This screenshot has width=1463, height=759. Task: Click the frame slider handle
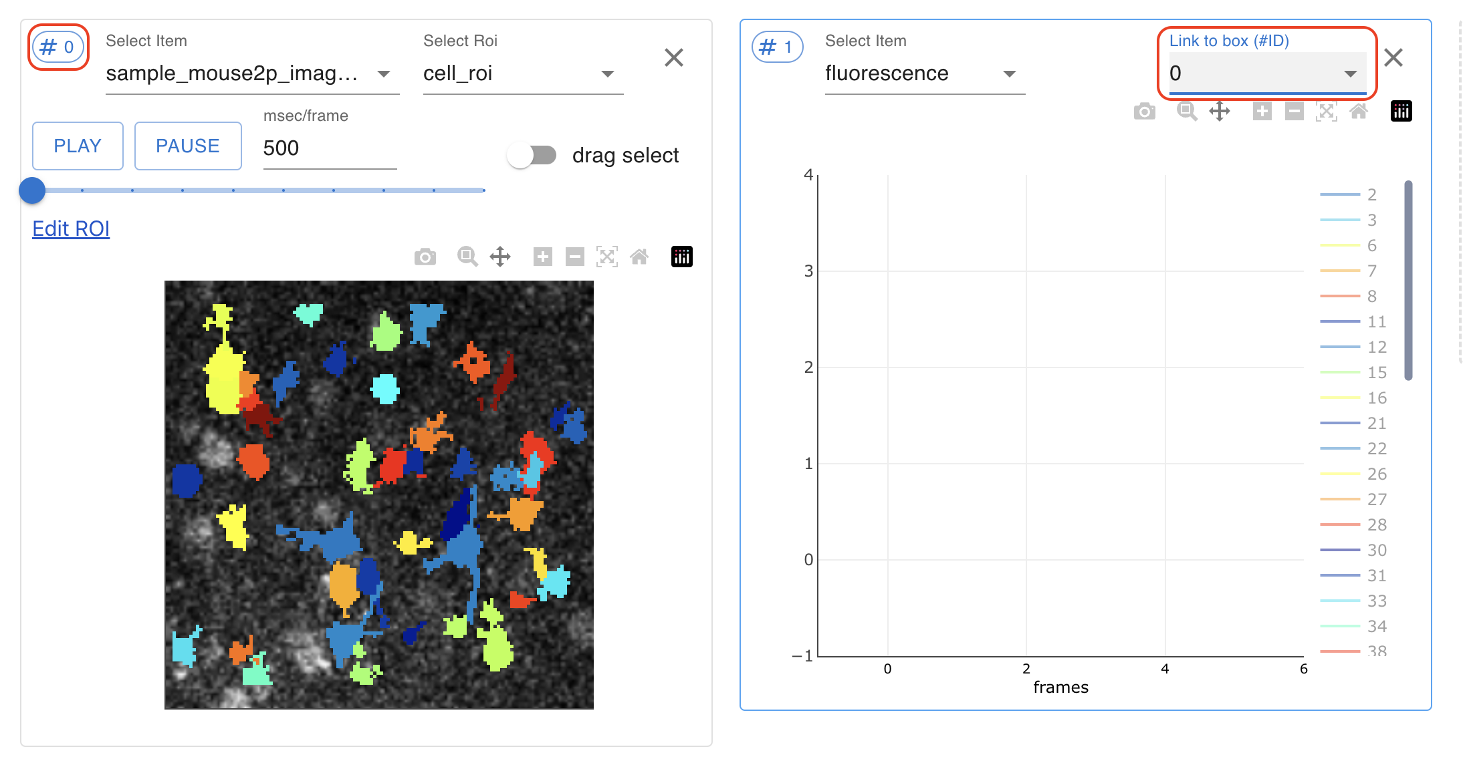coord(32,190)
